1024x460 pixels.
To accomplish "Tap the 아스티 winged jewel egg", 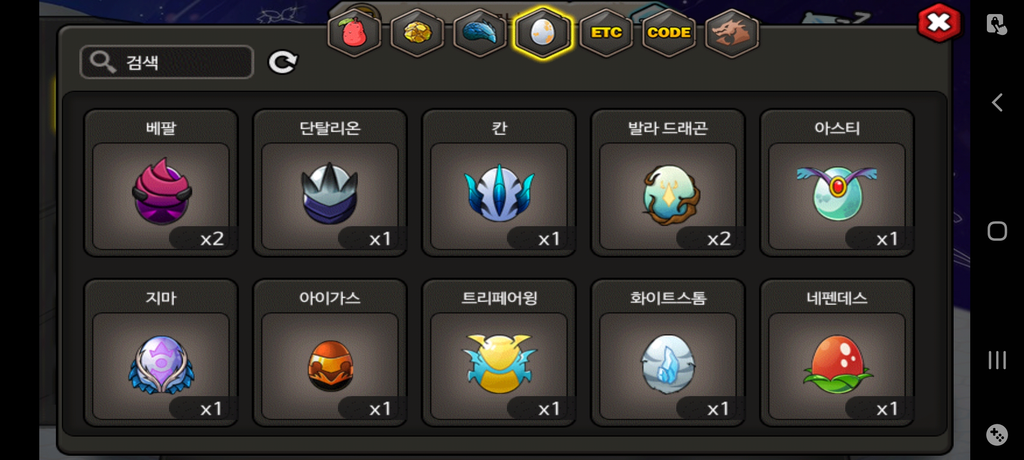I will 837,183.
